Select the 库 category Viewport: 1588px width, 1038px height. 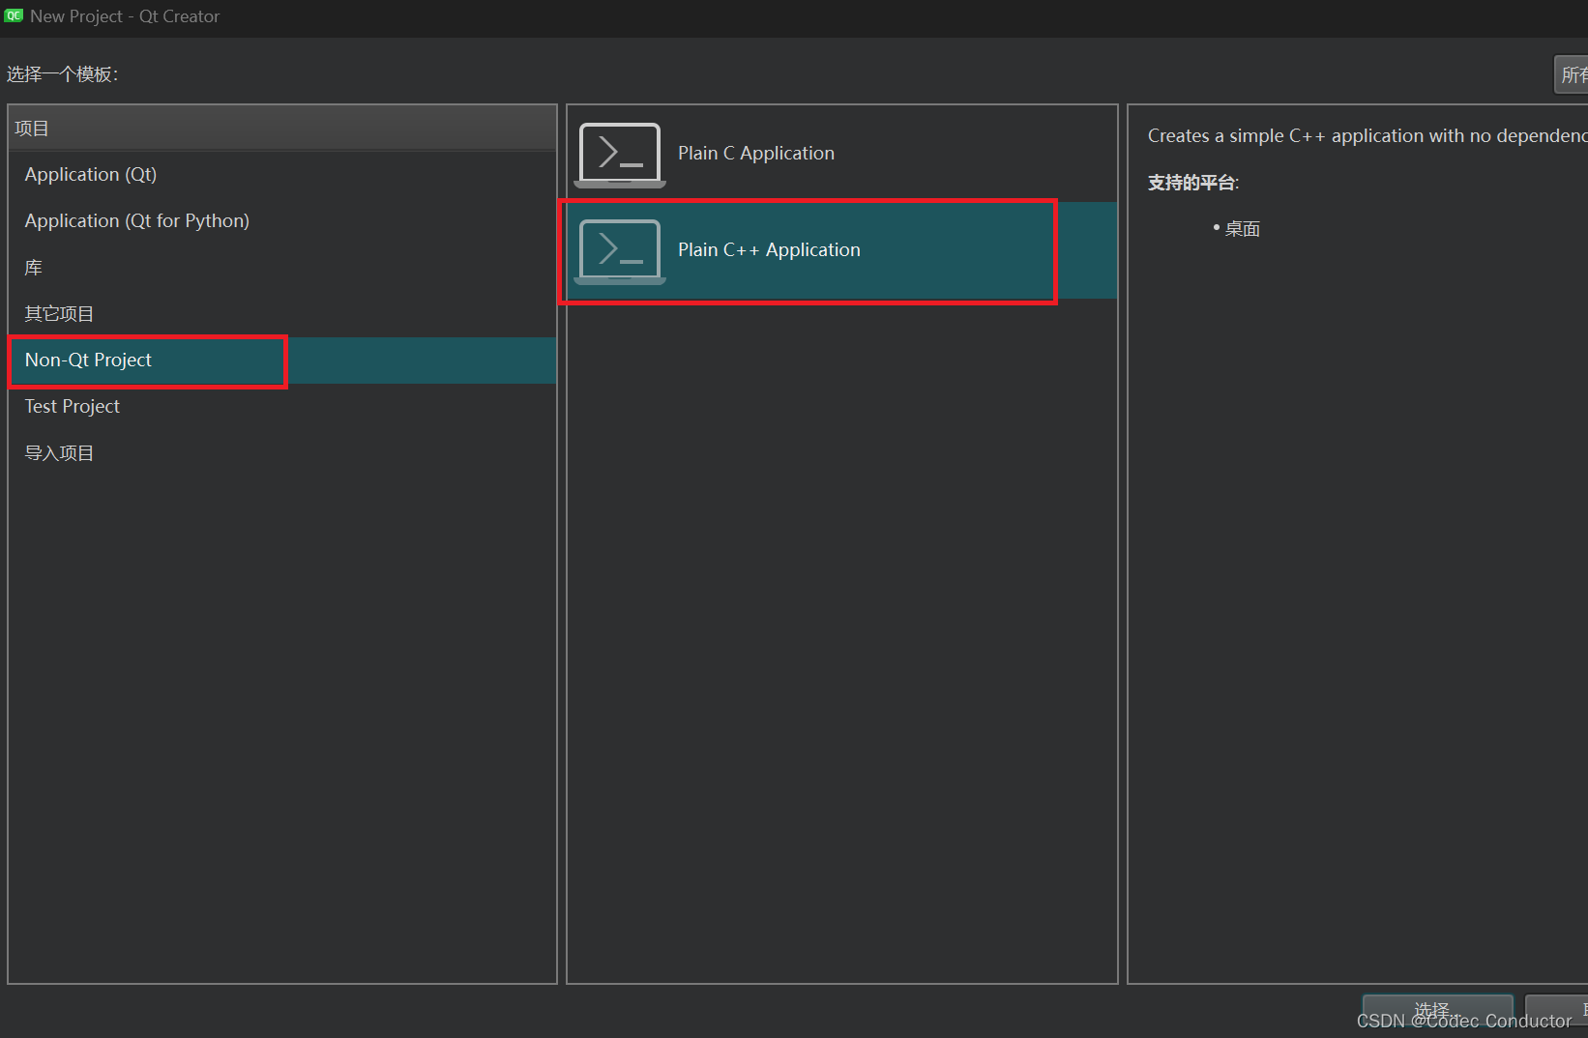pos(282,268)
